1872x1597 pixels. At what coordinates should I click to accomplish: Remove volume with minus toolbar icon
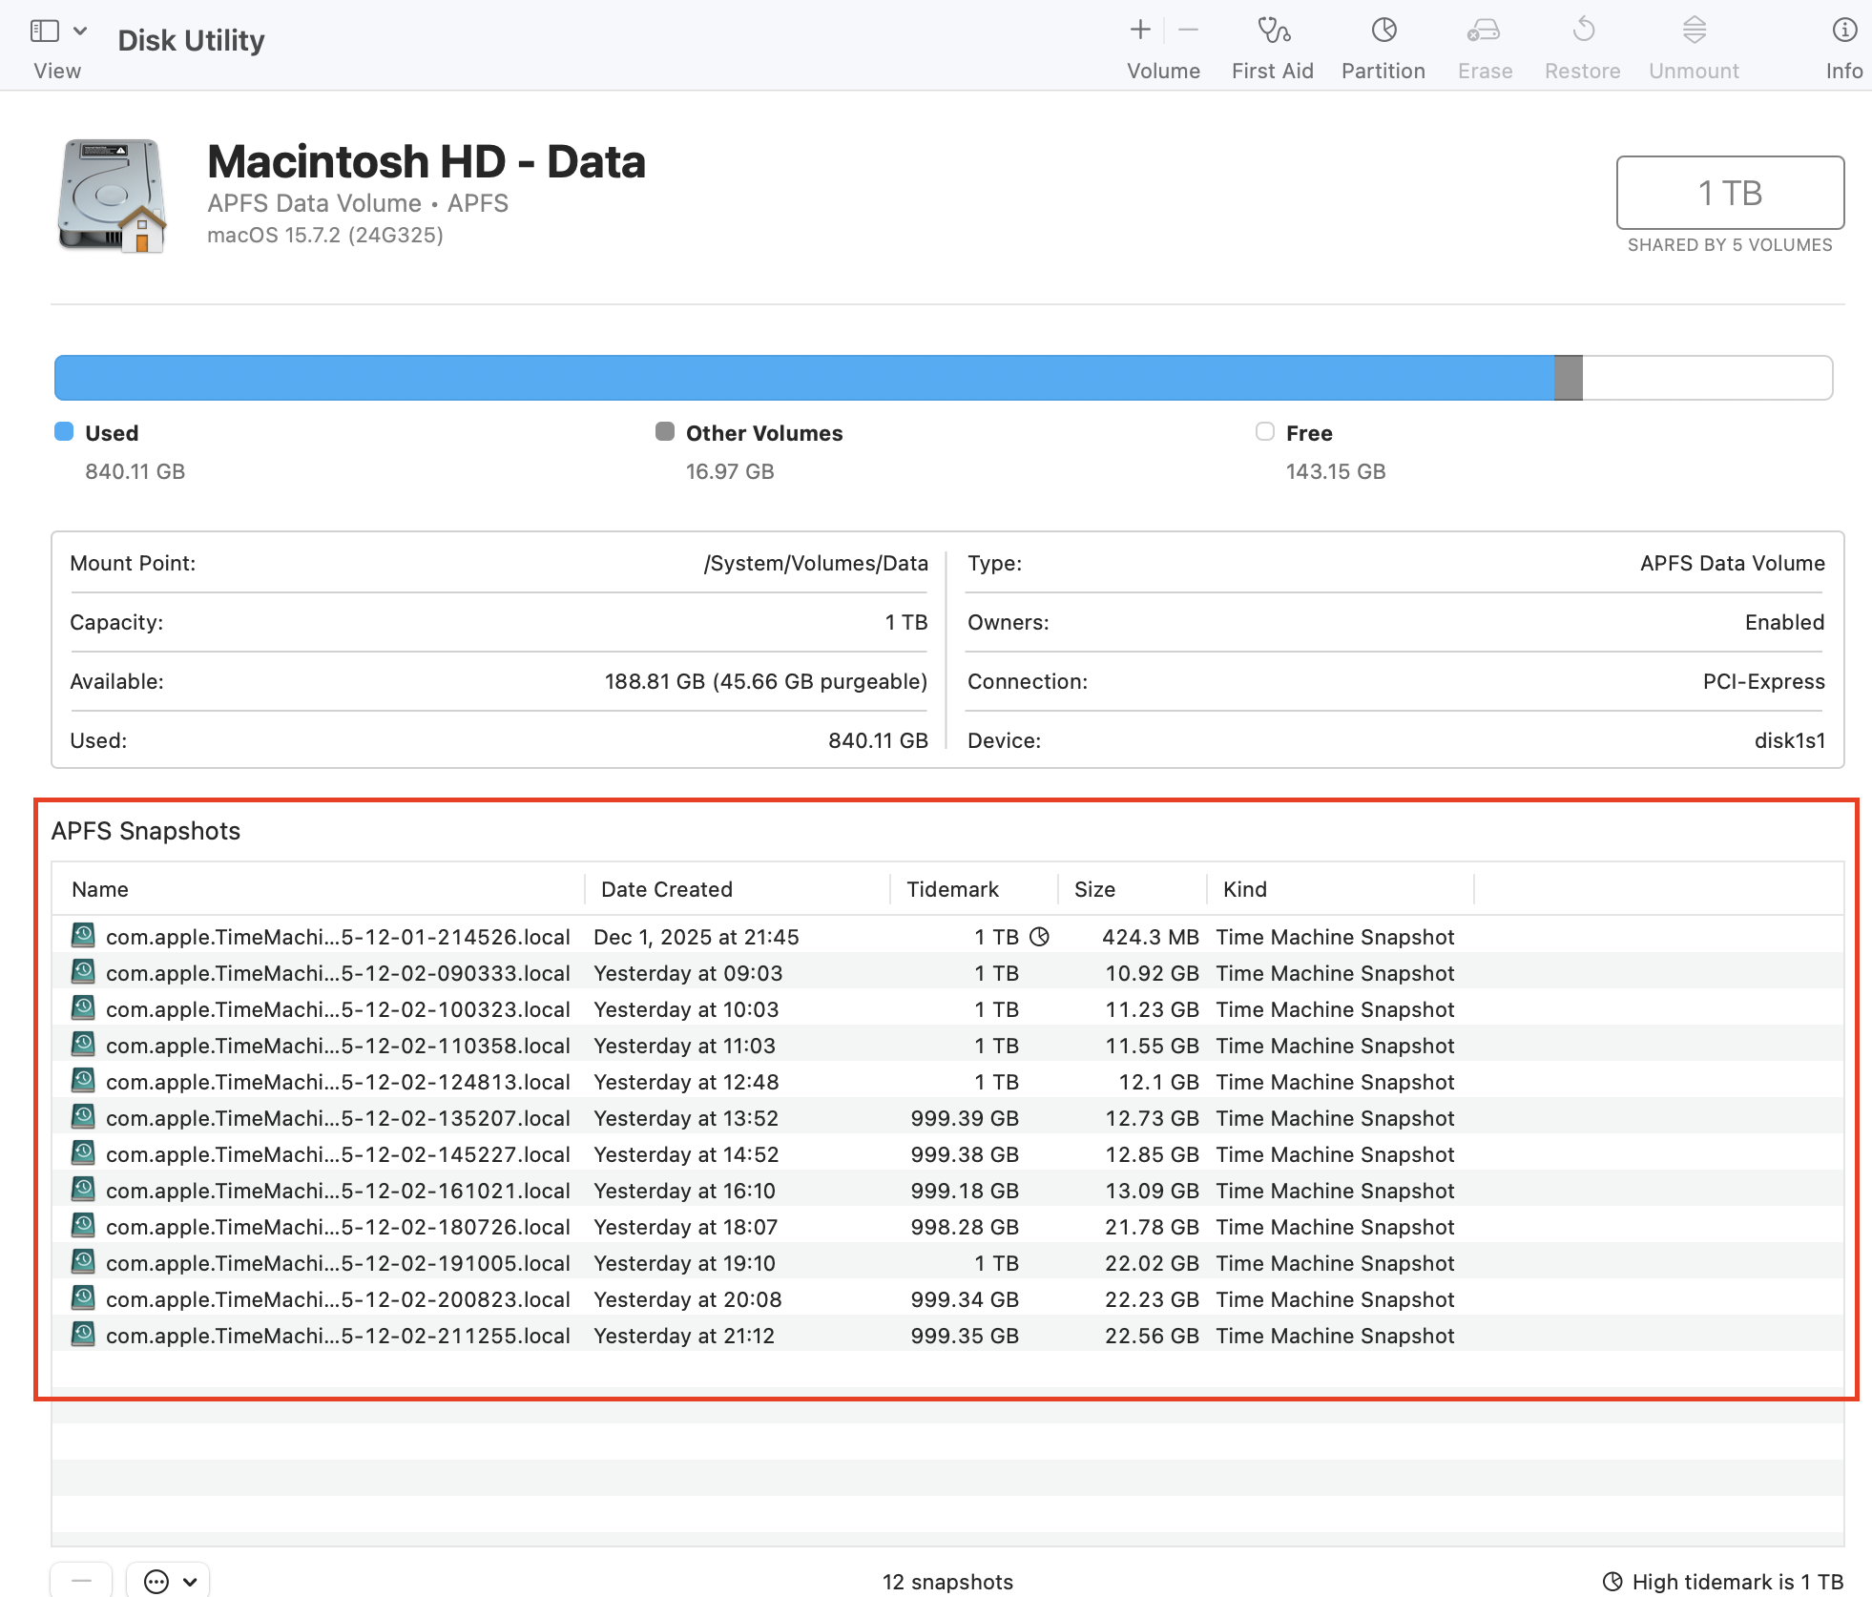(1188, 31)
